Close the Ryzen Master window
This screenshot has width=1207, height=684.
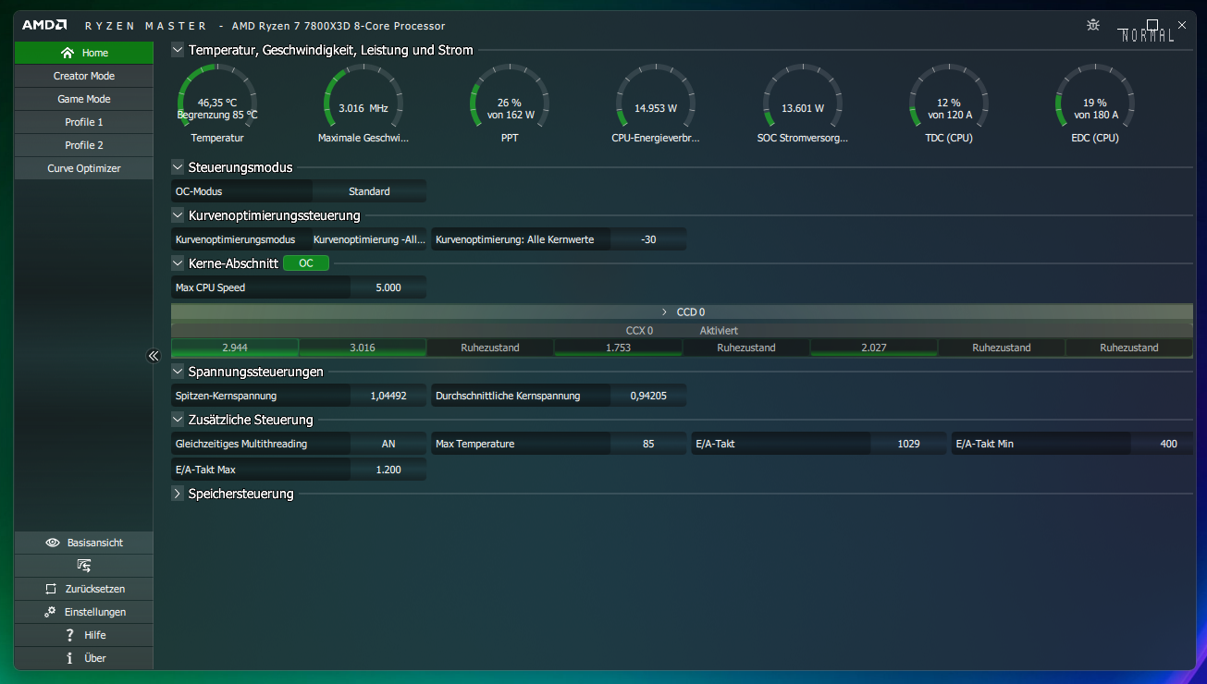tap(1182, 25)
